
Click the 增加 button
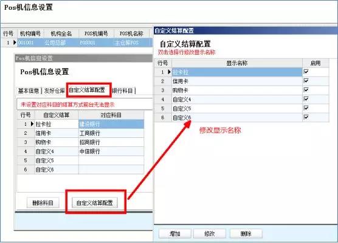[175, 233]
